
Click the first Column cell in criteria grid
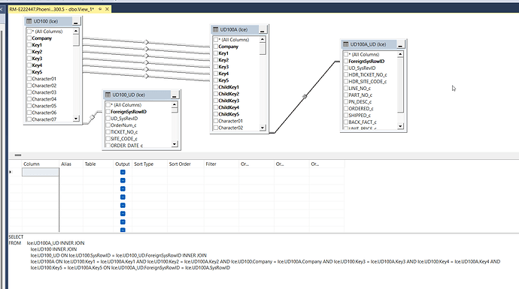tap(41, 172)
